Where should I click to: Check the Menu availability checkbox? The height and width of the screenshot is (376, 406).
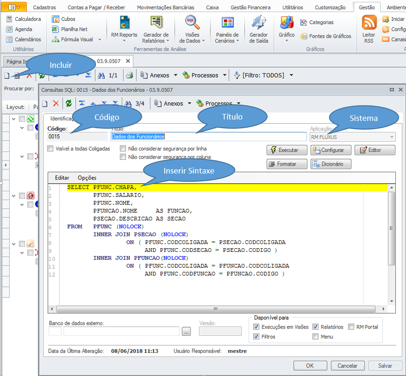tap(315, 337)
